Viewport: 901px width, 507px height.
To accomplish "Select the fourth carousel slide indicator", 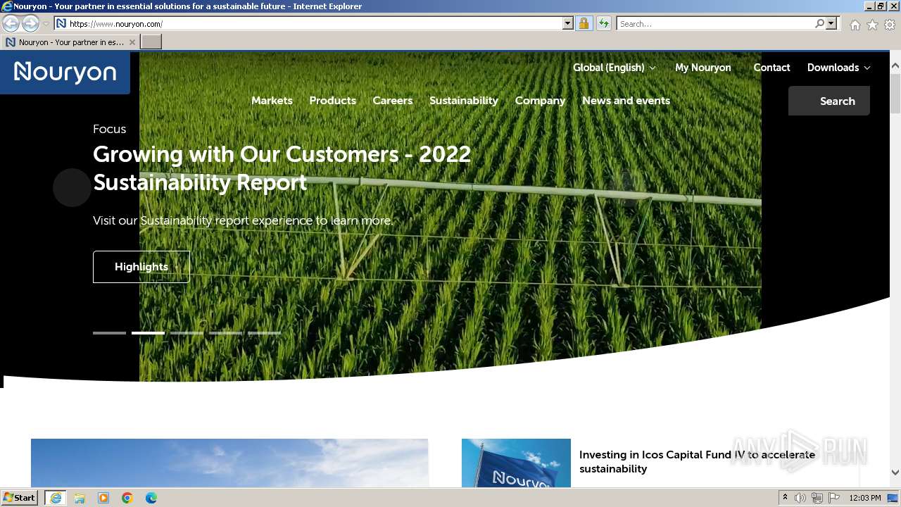I will 225,332.
